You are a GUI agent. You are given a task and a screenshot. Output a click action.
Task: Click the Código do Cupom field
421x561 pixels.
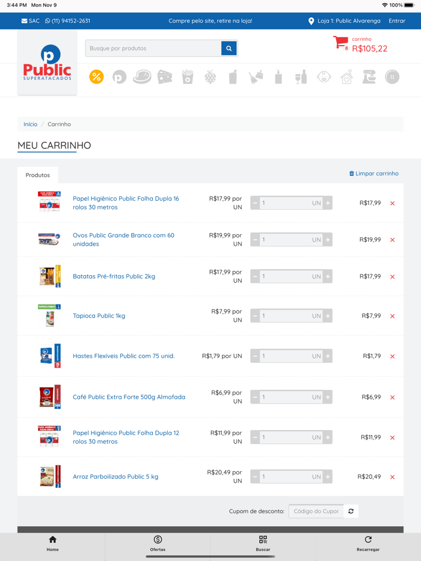click(316, 511)
